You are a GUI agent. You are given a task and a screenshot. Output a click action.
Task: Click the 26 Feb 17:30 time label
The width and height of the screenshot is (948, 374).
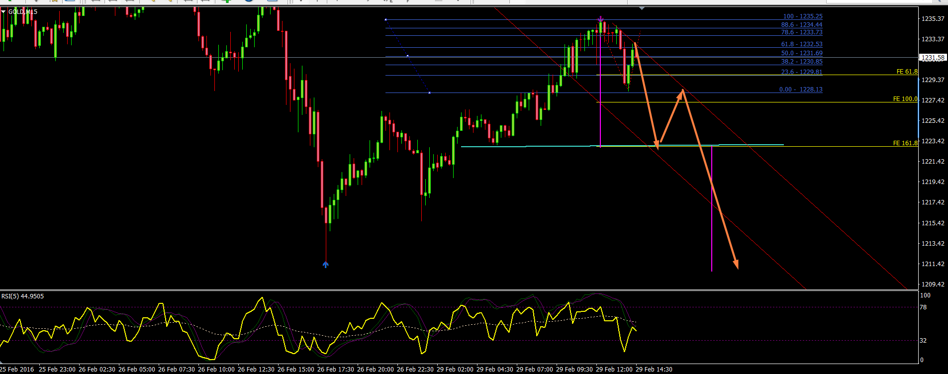tap(336, 370)
